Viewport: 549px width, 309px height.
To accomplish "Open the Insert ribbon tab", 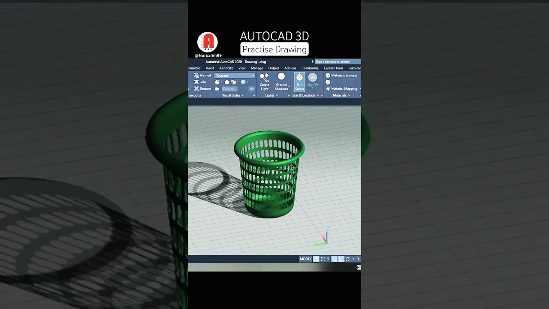I will pos(210,68).
